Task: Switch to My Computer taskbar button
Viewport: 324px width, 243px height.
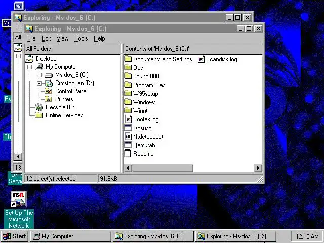Action: coord(71,236)
